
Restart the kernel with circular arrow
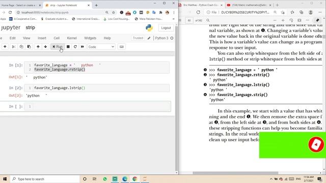coord(75,47)
